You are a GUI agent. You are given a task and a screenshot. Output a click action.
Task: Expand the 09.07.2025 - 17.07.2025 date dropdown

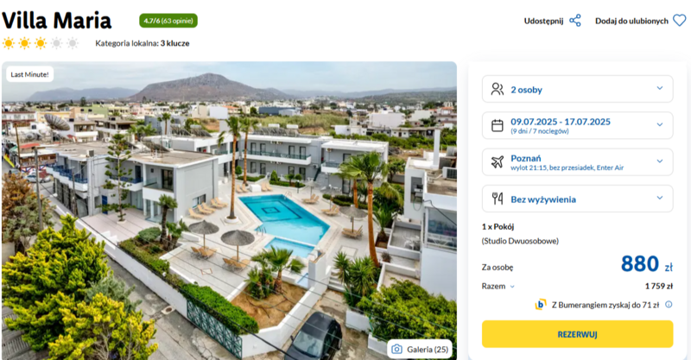[x=577, y=125]
